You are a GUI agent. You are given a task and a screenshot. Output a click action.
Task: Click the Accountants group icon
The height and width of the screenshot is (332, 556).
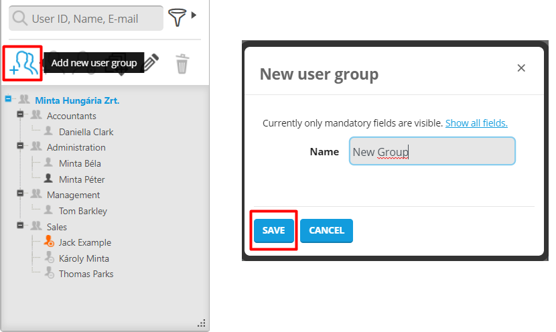(x=36, y=116)
